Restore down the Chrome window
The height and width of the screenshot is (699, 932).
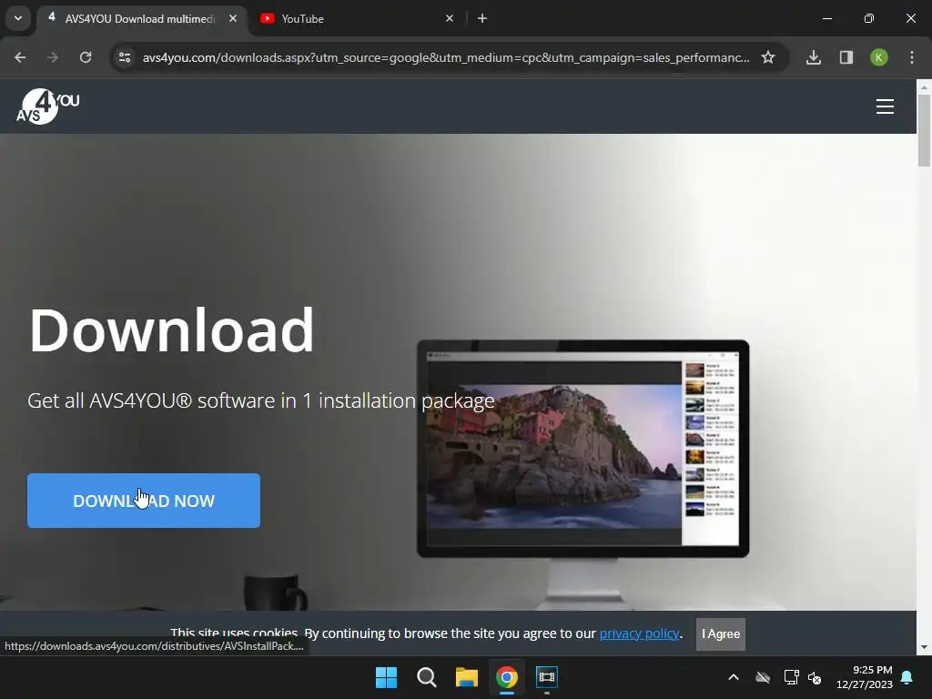tap(869, 18)
